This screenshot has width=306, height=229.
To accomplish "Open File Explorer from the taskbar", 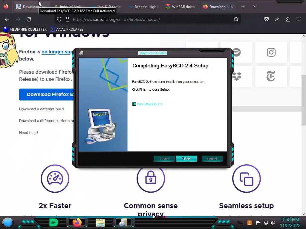I will point(100,222).
